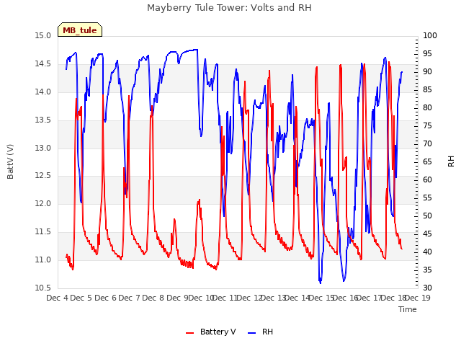Click the 10.5 left axis tick
Image resolution: width=461 pixels, height=346 pixels.
pyautogui.click(x=43, y=288)
